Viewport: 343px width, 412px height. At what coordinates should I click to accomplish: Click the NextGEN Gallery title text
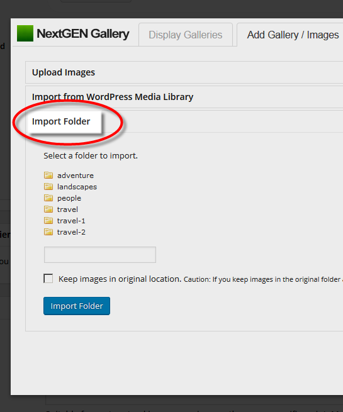83,33
